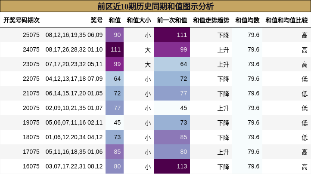
Task: Click the 和值和均值比较 column header
Action: tap(286, 20)
